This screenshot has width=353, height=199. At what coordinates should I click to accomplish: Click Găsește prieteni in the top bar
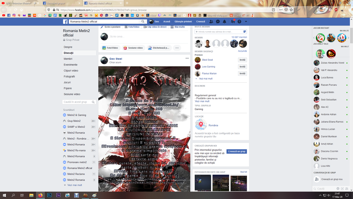click(183, 22)
